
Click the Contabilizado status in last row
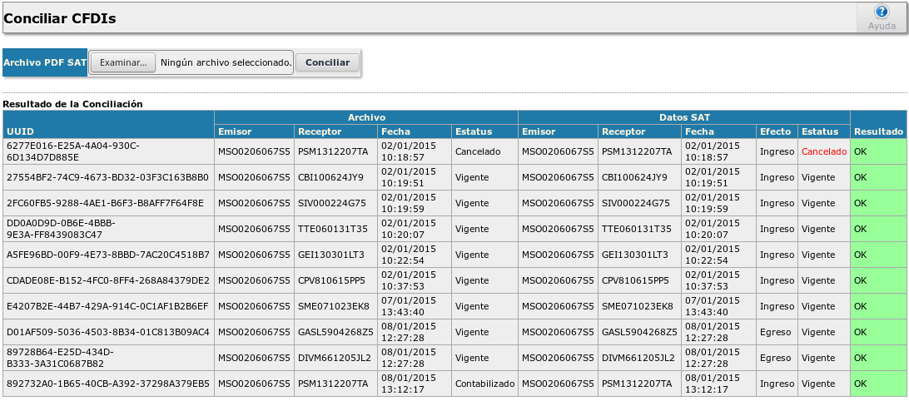pos(484,384)
